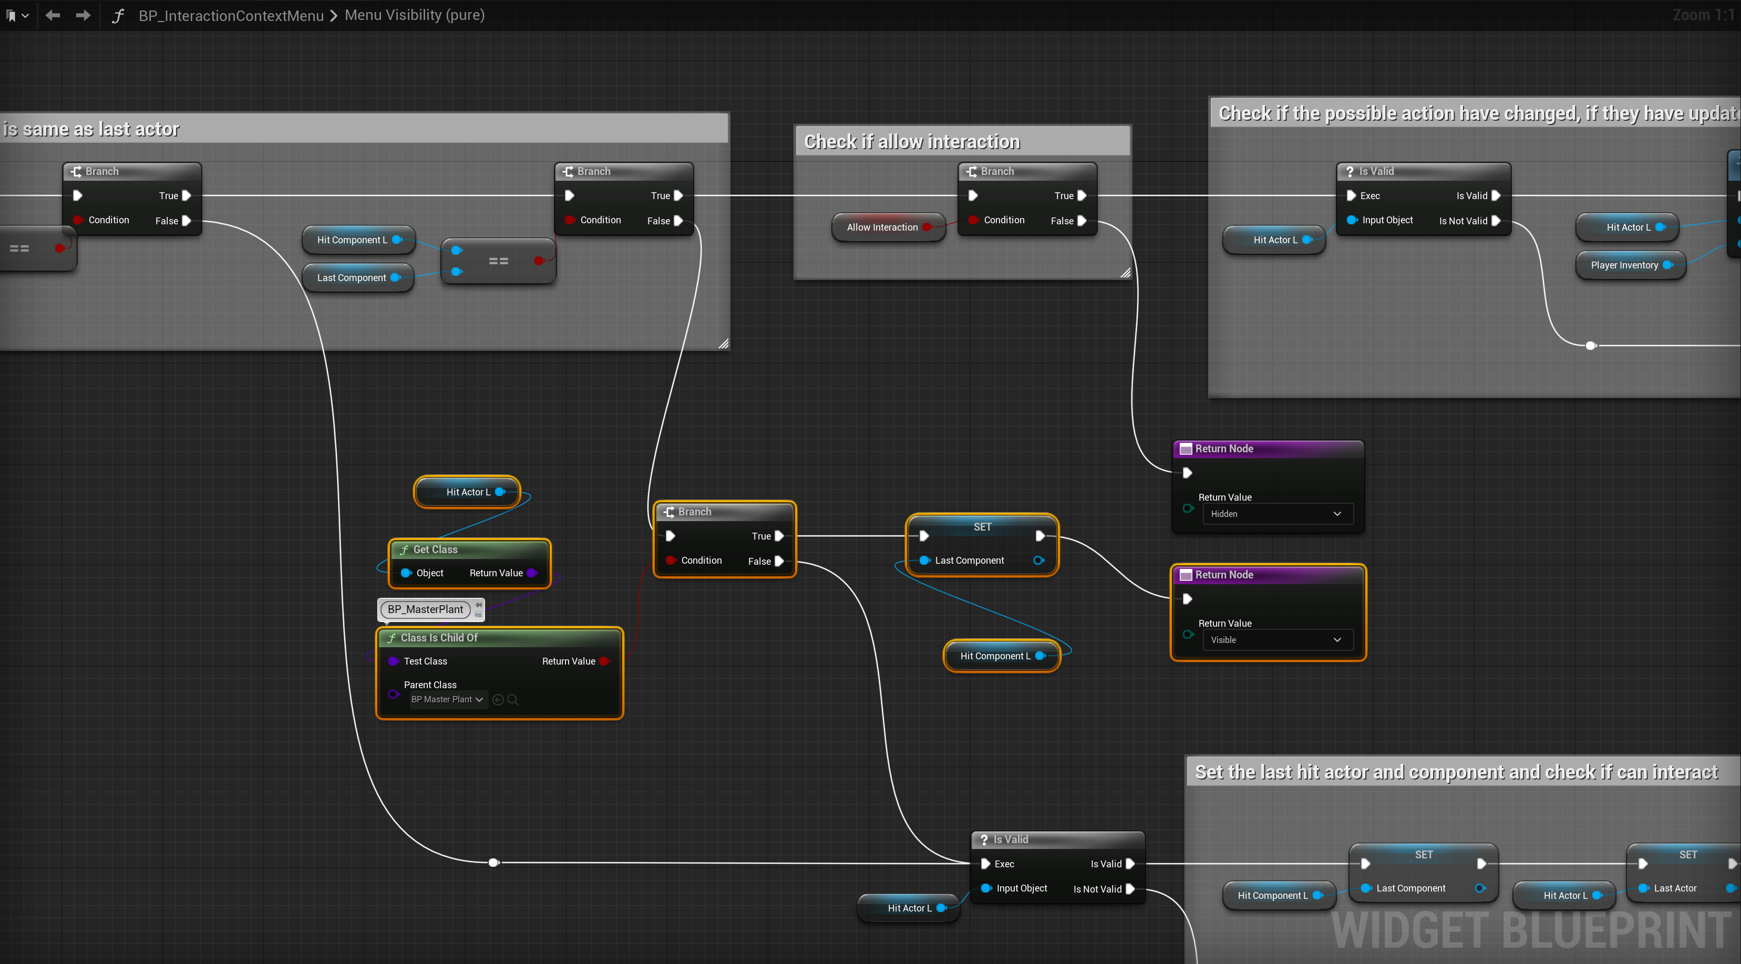
Task: Click Return Value pin on Class Is Child Of
Action: click(604, 661)
